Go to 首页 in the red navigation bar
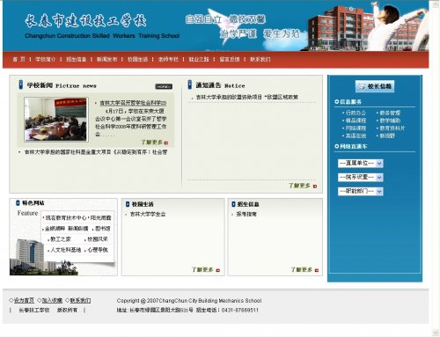 18,59
